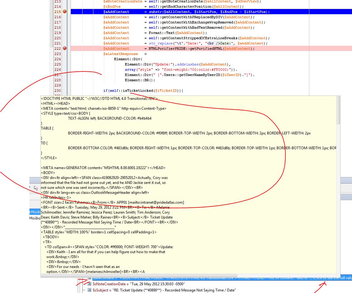Click line number 219 in the gutter

pos(58,33)
